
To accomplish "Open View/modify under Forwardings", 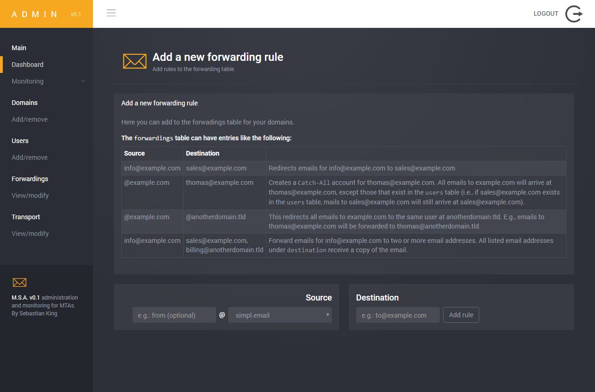I will (x=30, y=196).
